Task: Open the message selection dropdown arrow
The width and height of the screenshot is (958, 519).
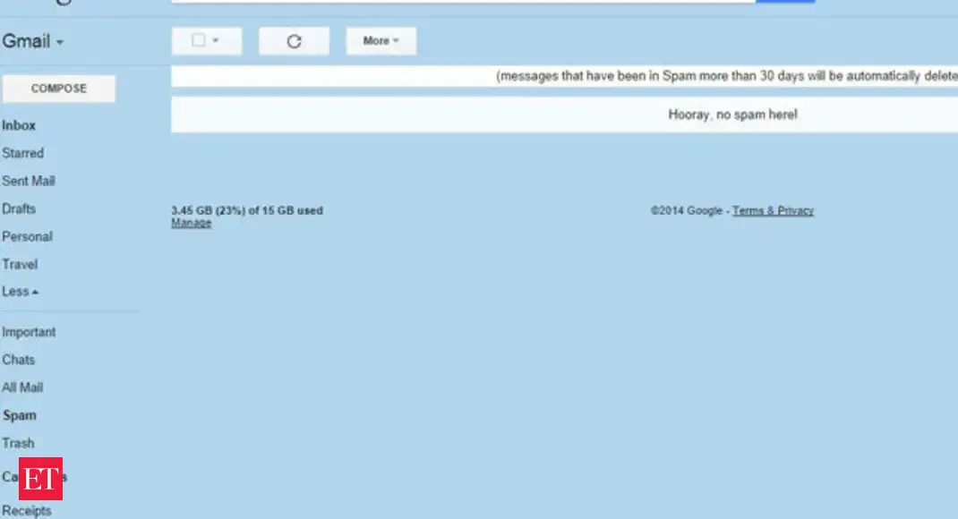Action: [x=216, y=40]
